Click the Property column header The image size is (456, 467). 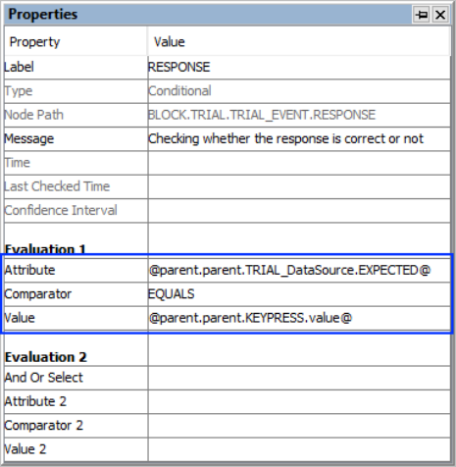[76, 41]
